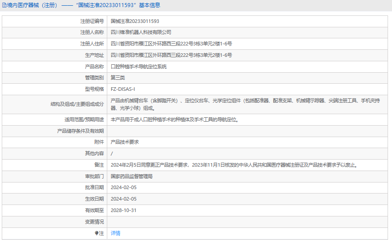Click the 生产地址 address value
The height and width of the screenshot is (242, 392).
[x=171, y=55]
